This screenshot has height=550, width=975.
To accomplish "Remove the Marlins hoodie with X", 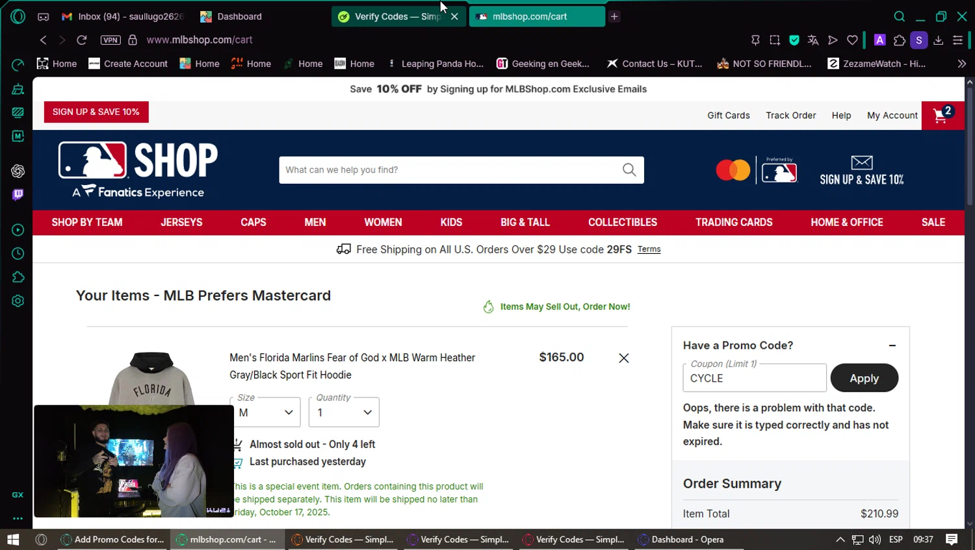I will (x=624, y=358).
